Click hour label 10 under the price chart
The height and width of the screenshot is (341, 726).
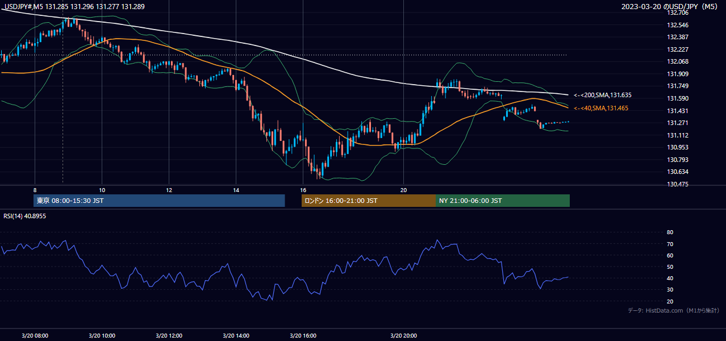pos(102,190)
